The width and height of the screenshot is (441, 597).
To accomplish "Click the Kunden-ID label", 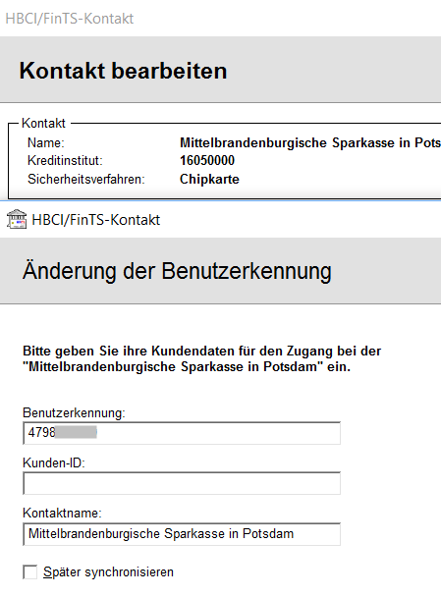I will [x=54, y=463].
